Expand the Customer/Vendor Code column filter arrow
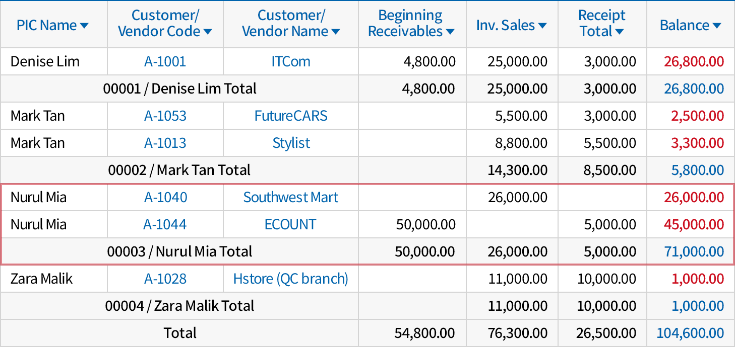 207,32
